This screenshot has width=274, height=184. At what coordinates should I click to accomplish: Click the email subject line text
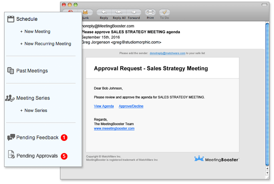point(131,32)
